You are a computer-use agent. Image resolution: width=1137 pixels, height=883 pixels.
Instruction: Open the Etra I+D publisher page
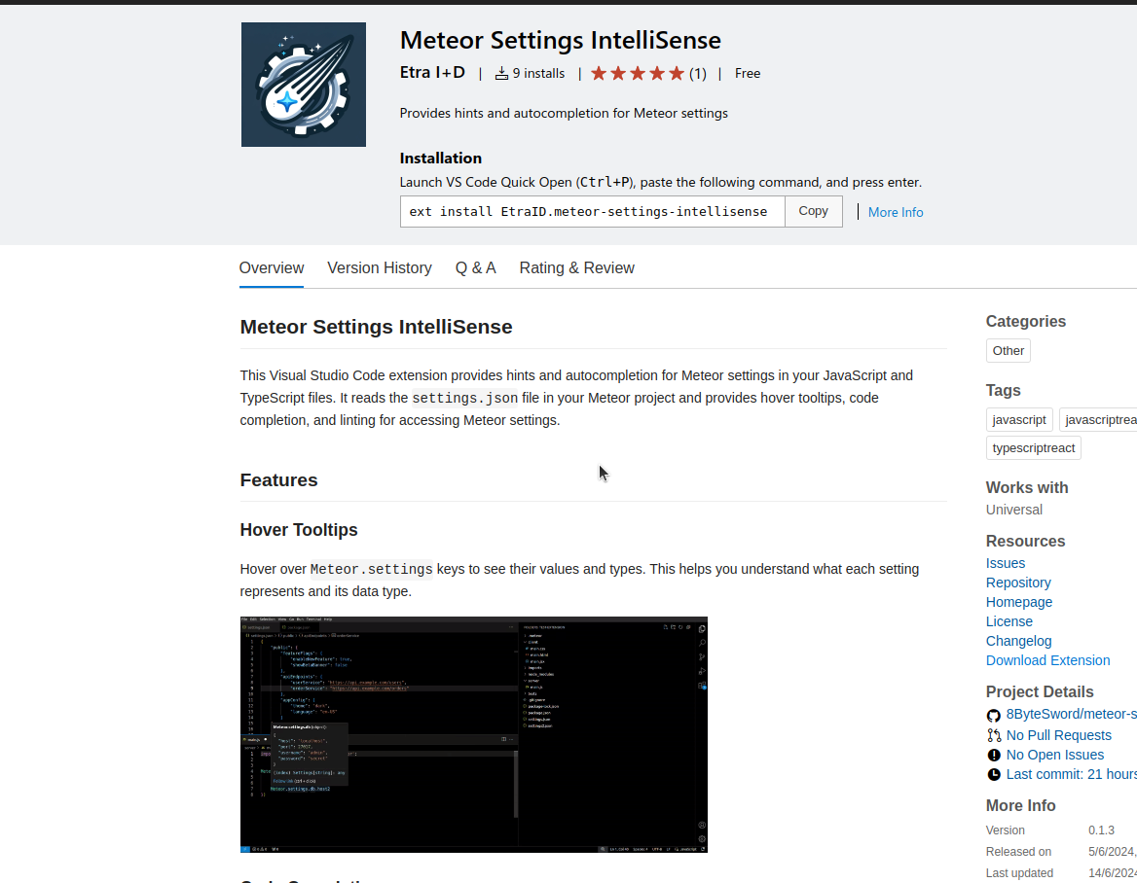coord(432,72)
